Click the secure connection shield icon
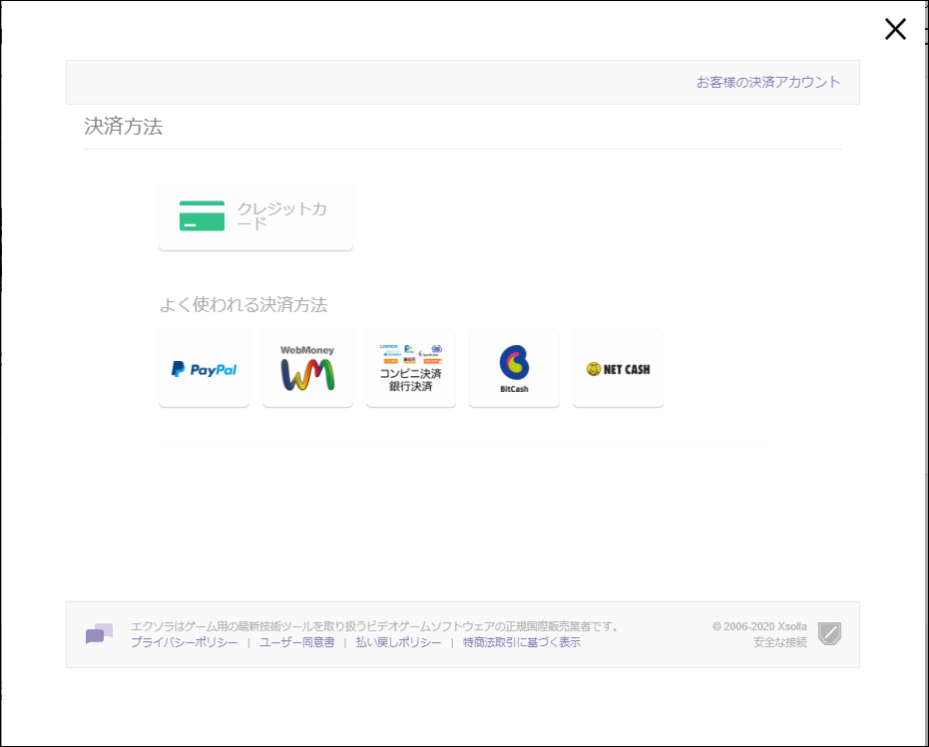 coord(829,634)
